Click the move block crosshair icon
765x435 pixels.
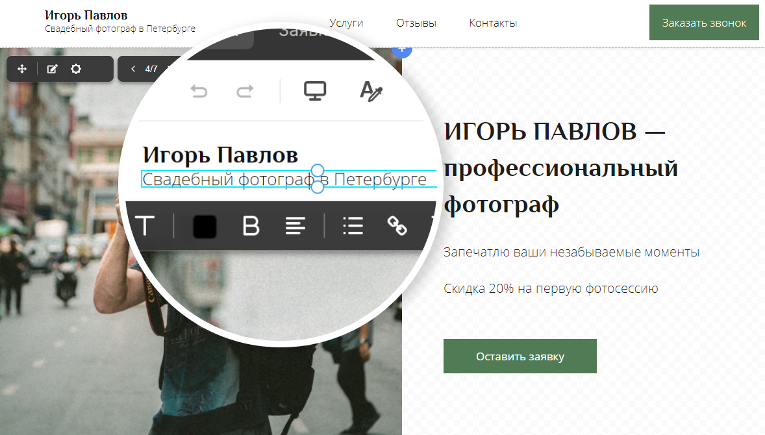[x=22, y=69]
